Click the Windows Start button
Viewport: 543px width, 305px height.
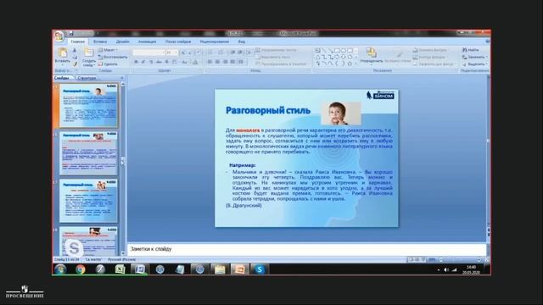[60, 269]
